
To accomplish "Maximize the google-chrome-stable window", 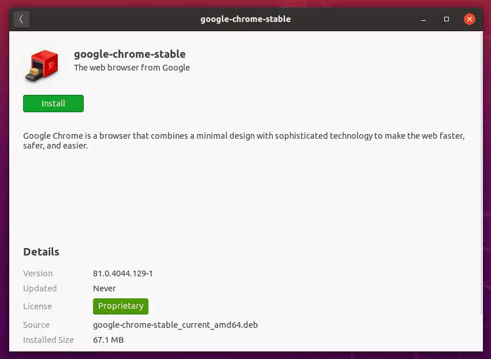I will coord(447,20).
